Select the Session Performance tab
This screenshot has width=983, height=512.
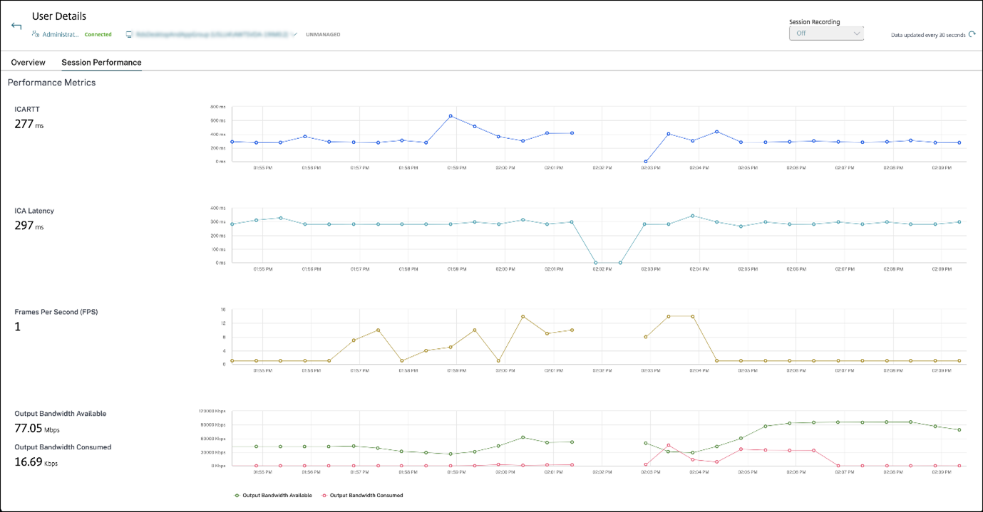(101, 63)
